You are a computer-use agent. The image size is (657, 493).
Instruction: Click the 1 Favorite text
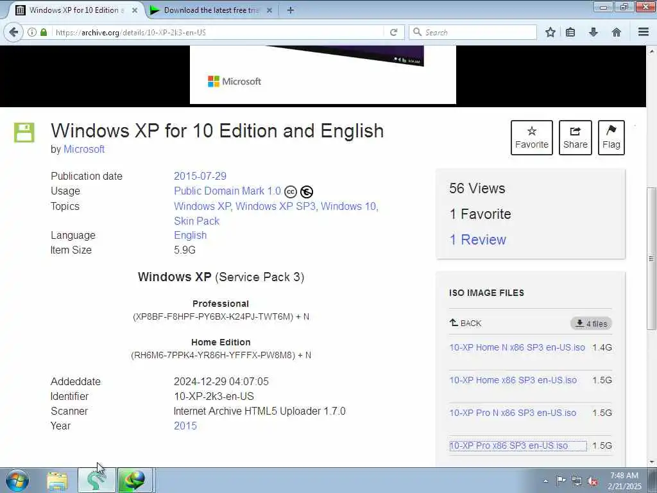480,214
